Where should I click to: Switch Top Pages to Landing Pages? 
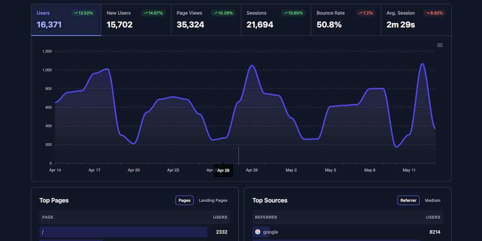(x=213, y=201)
